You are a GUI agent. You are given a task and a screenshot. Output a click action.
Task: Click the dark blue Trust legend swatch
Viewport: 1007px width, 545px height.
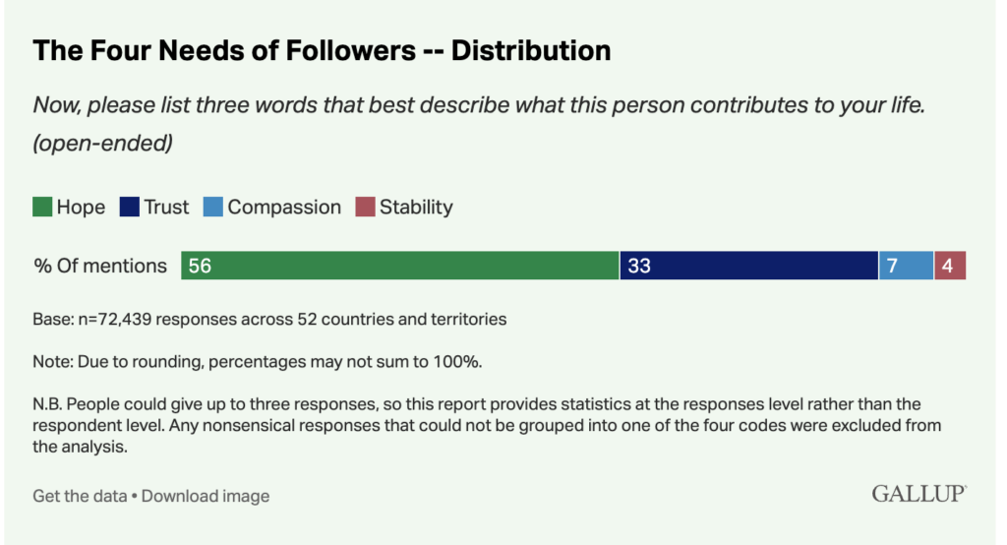(130, 208)
